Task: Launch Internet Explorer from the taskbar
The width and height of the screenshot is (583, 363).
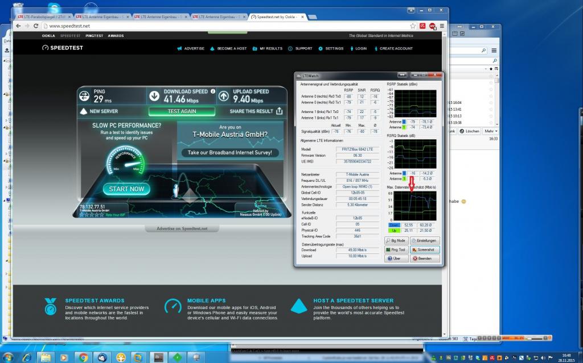Action: coord(27,357)
